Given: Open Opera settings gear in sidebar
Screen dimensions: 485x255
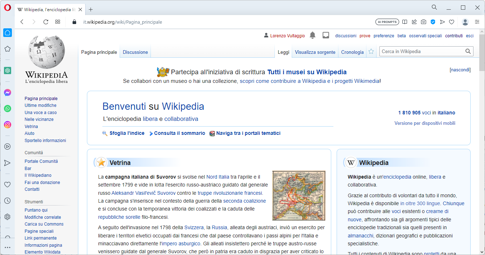Looking at the screenshot, I should (7, 217).
